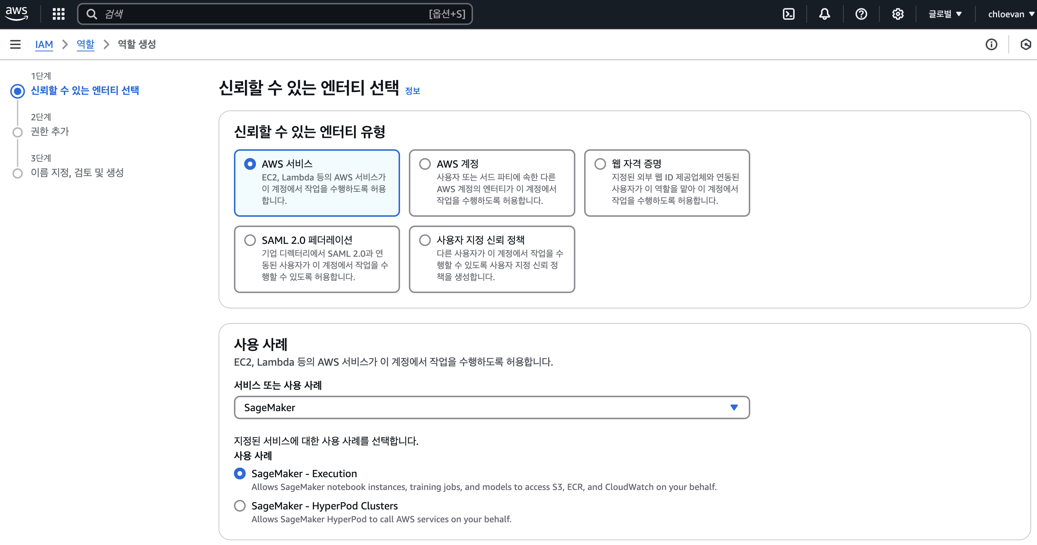This screenshot has height=545, width=1037.
Task: Go to 역할 breadcrumb link
Action: click(x=85, y=44)
